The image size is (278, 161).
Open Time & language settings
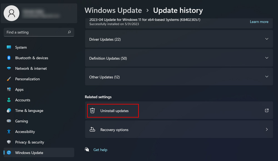(x=39, y=110)
